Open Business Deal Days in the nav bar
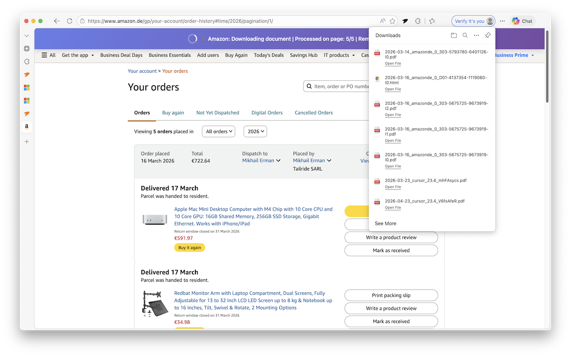 (x=121, y=55)
